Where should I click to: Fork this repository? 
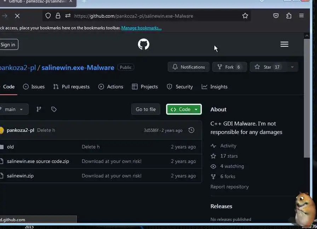(x=230, y=67)
